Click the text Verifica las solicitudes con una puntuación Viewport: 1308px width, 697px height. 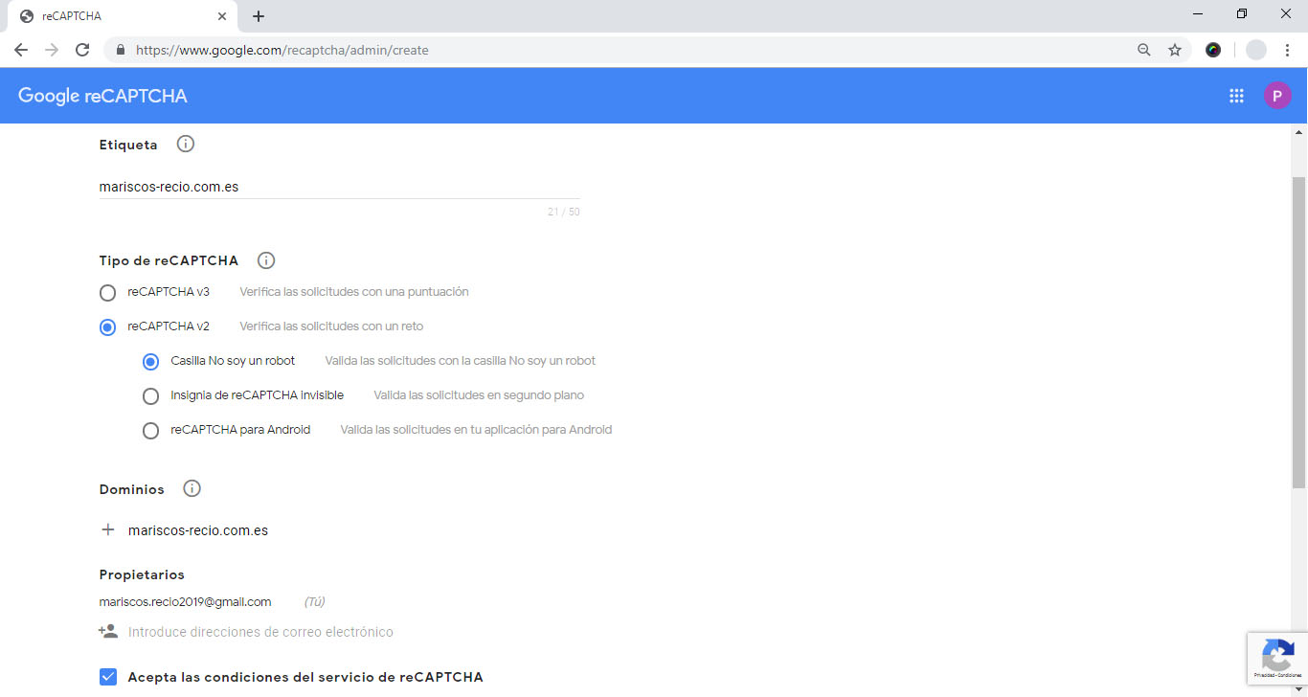tap(354, 292)
